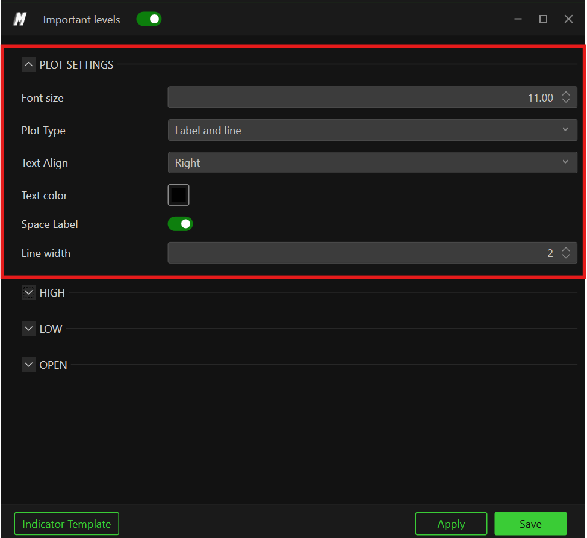The image size is (587, 538).
Task: Turn off the Space Label switch
Action: 180,224
